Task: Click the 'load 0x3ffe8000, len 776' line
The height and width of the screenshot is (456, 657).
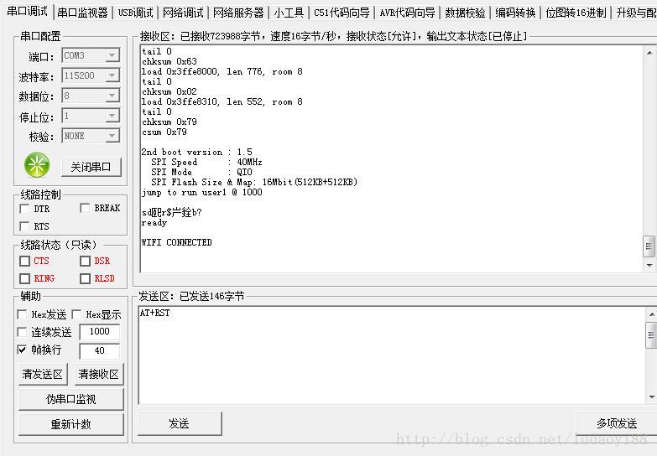Action: [x=222, y=71]
